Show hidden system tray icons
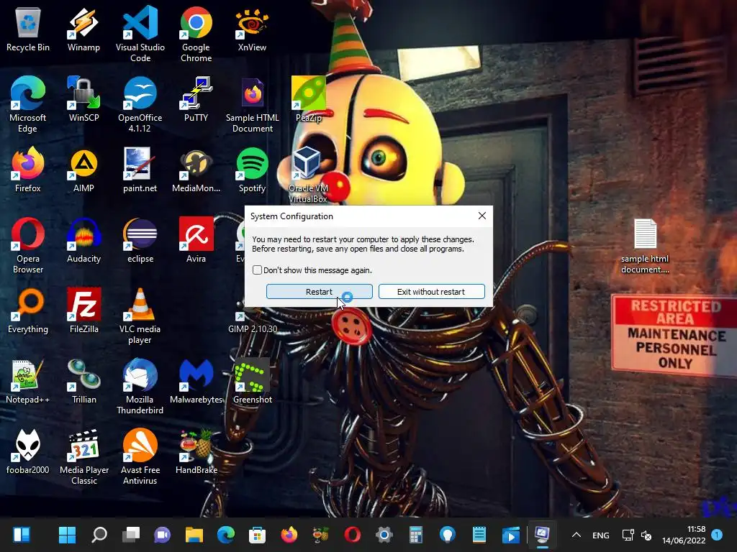Image resolution: width=737 pixels, height=552 pixels. 577,535
